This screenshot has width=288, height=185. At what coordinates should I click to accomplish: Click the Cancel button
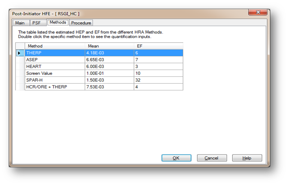(x=211, y=158)
